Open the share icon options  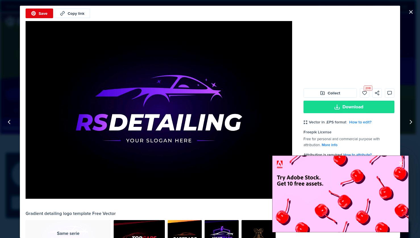pos(377,93)
